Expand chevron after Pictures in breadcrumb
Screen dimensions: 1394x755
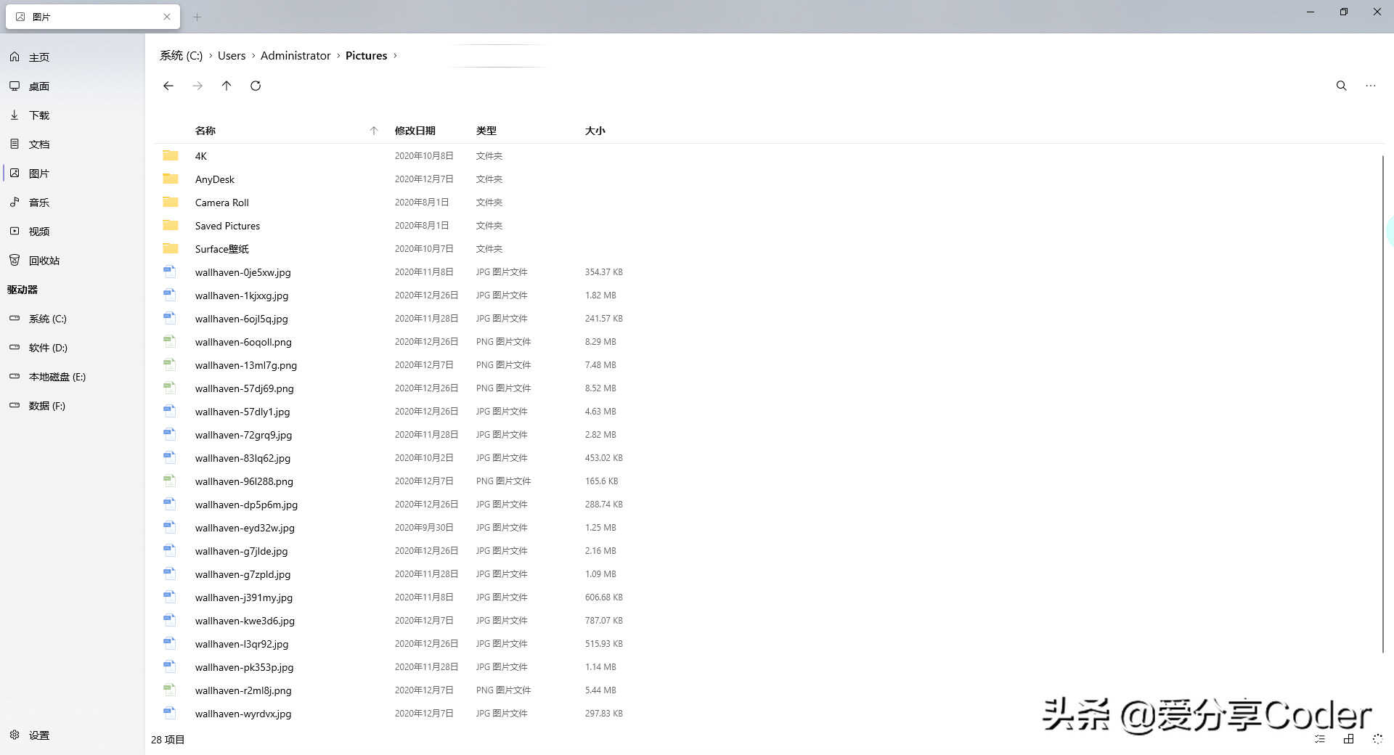395,56
